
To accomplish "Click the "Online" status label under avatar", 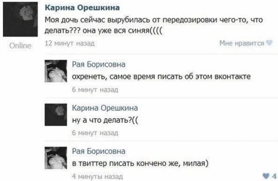I will coord(20,46).
